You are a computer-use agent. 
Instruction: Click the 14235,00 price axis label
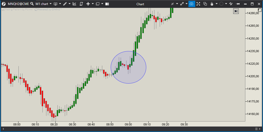[x=253, y=51]
